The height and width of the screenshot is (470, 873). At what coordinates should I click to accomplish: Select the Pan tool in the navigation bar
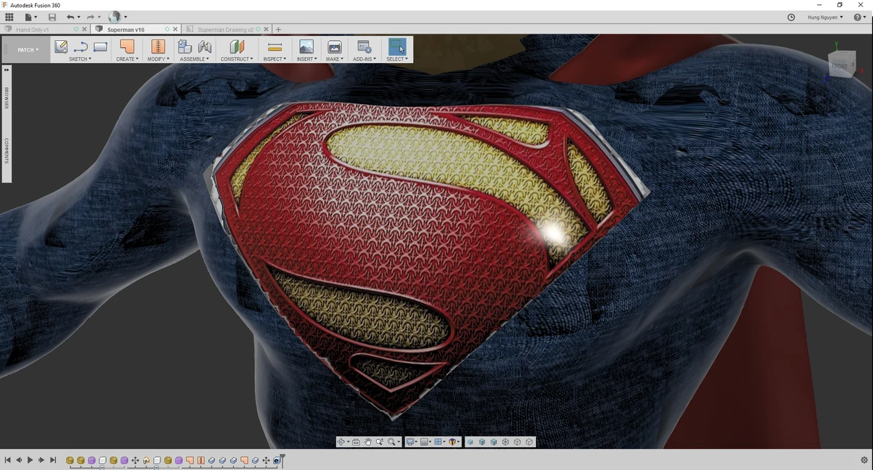[368, 441]
